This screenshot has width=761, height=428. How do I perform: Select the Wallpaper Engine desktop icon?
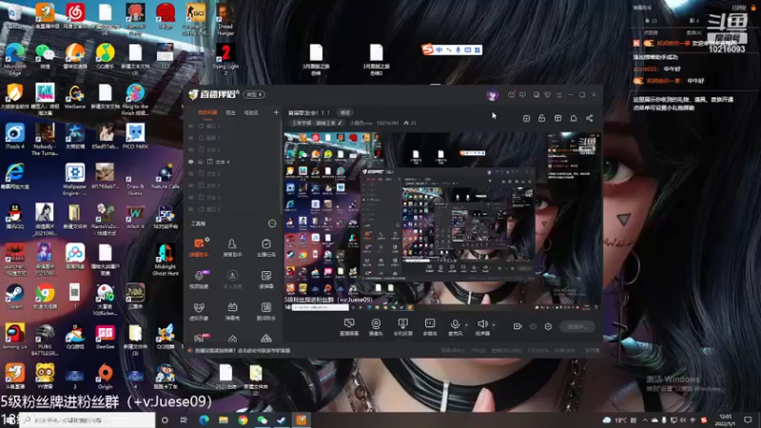click(75, 179)
